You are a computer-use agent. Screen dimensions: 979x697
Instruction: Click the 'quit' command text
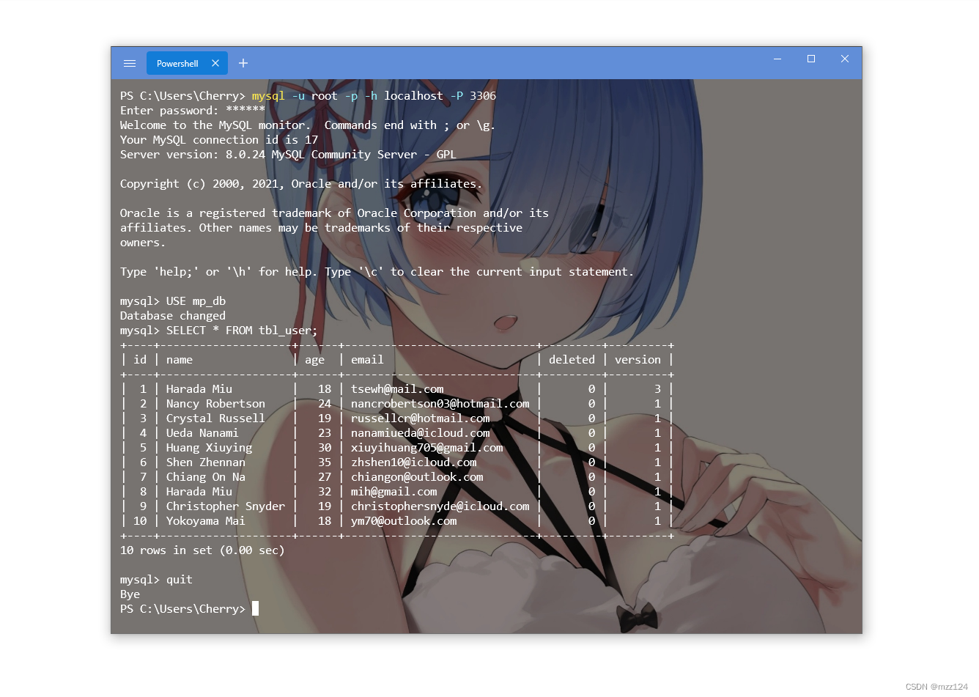(180, 580)
